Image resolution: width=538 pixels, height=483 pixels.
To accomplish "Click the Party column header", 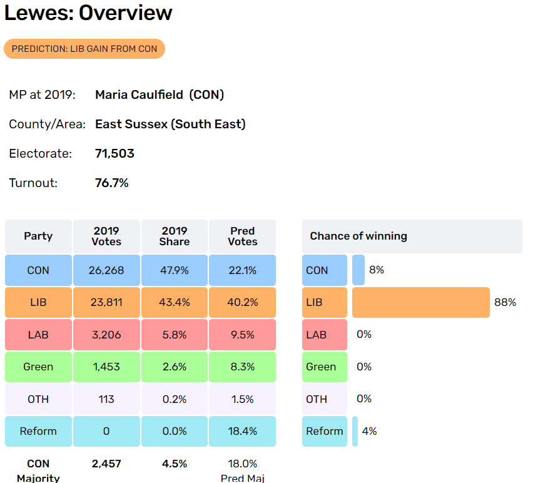I will (38, 236).
